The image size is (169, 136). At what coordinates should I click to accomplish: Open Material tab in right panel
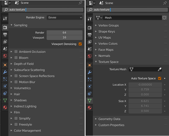(x=90, y=108)
